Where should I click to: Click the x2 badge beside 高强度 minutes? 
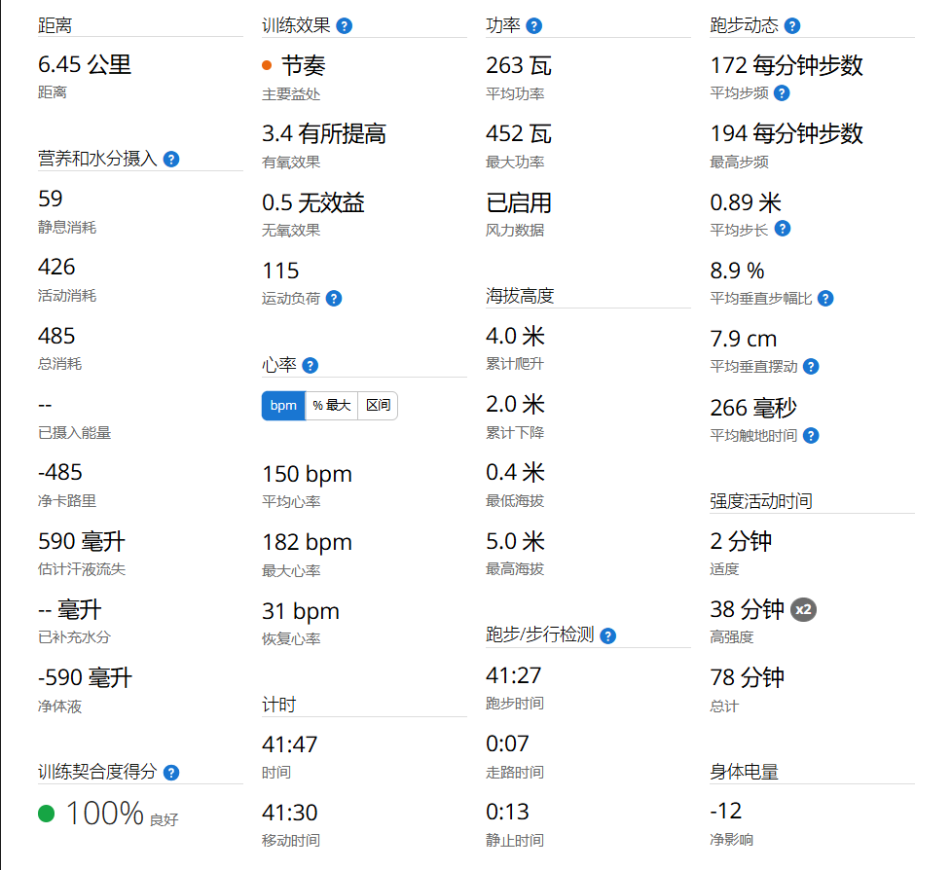pos(803,610)
